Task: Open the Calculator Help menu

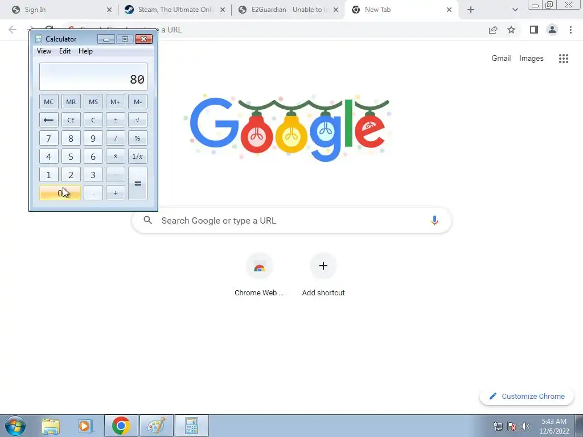Action: [85, 51]
